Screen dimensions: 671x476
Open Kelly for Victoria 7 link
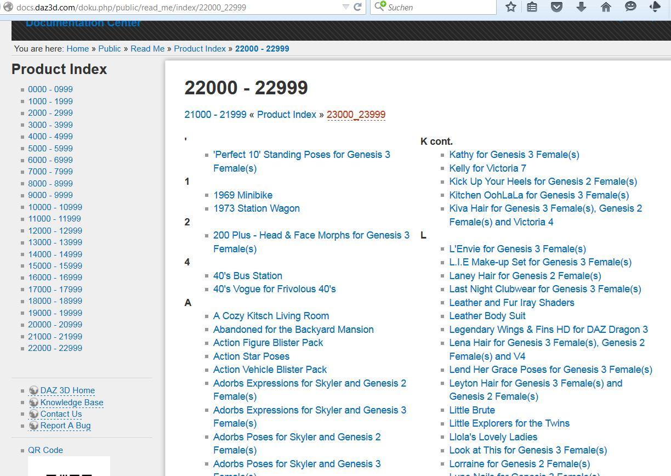(487, 168)
